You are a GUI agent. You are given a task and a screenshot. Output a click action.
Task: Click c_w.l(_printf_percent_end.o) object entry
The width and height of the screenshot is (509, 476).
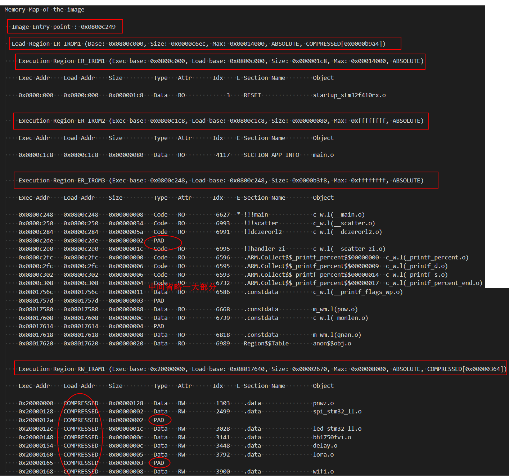pyautogui.click(x=434, y=283)
